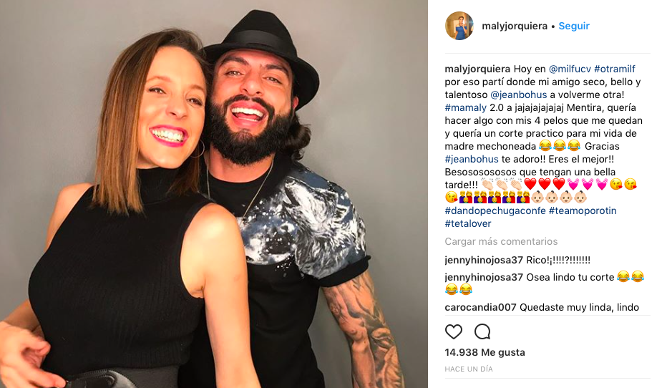Open the #dandopechugaconfe hashtag

click(x=495, y=210)
